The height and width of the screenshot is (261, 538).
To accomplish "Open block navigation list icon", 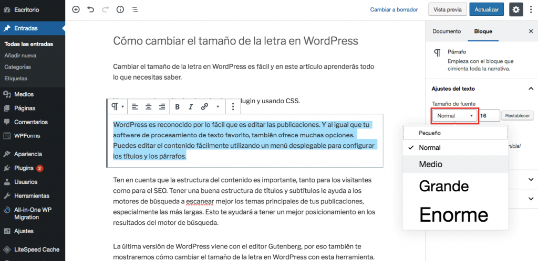I will coord(134,9).
